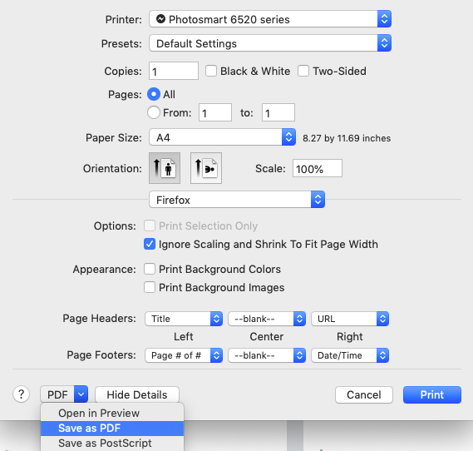Click the Print button
Image resolution: width=473 pixels, height=451 pixels.
[x=432, y=395]
